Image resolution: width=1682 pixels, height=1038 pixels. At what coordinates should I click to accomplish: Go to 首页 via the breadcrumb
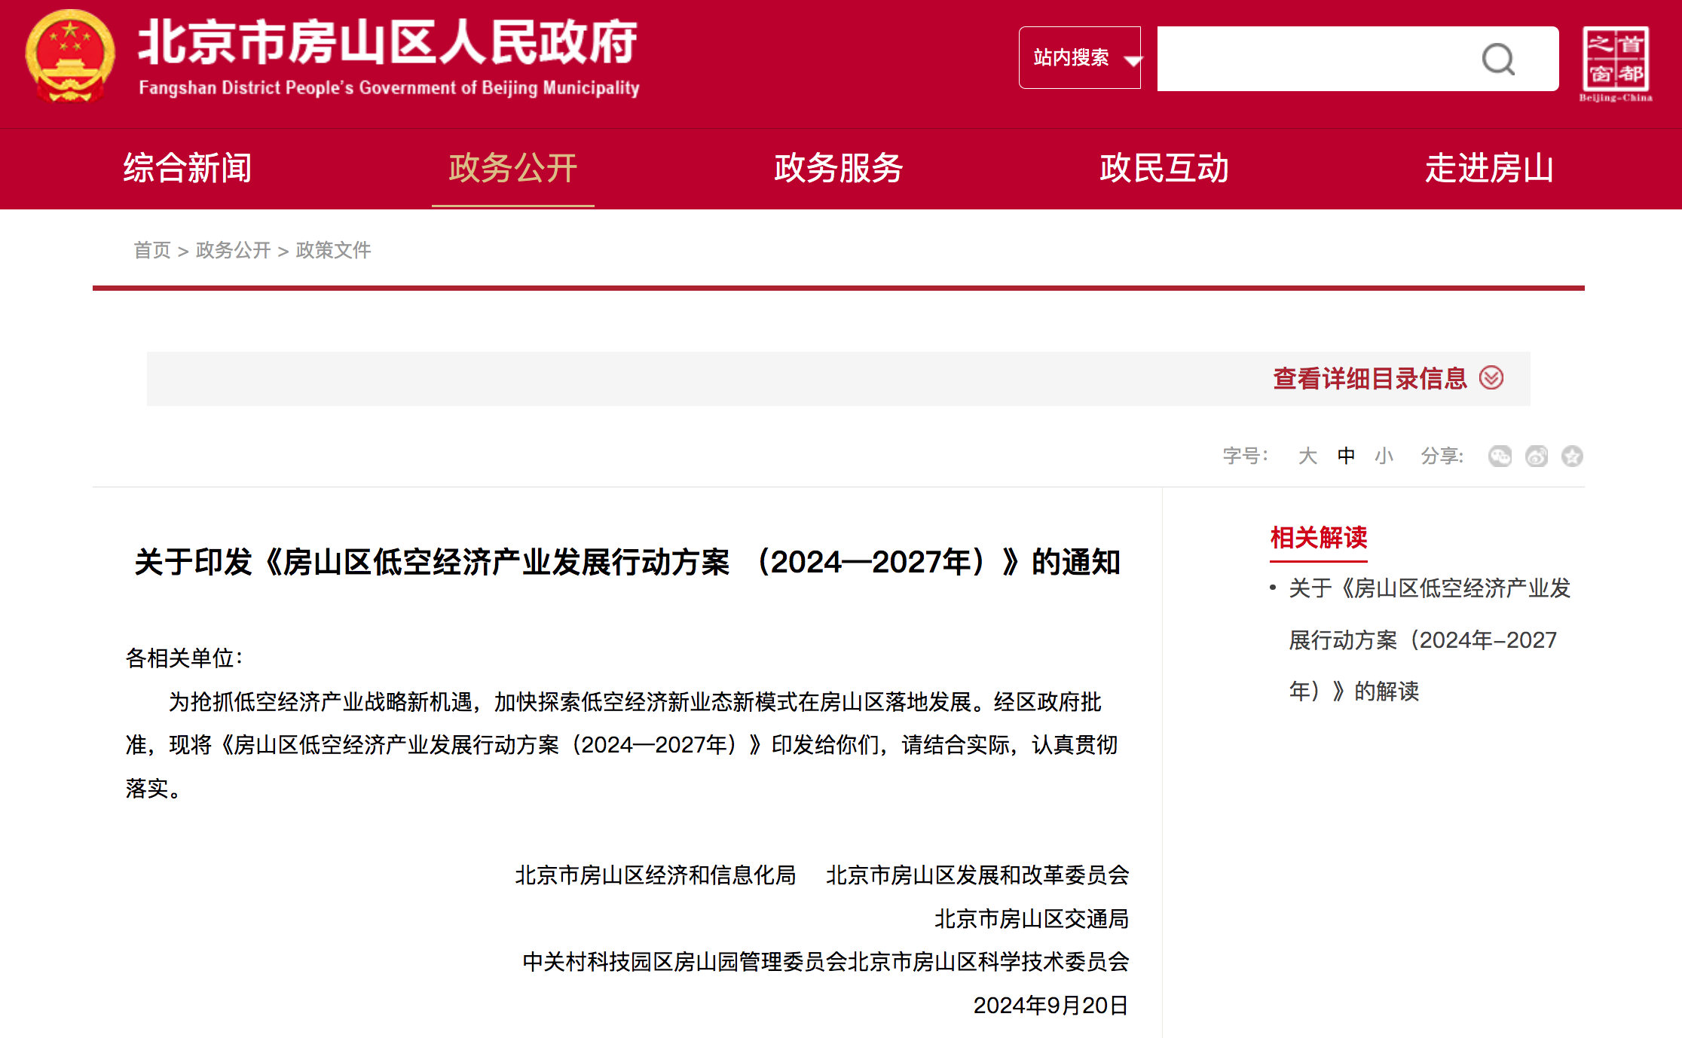(x=151, y=250)
